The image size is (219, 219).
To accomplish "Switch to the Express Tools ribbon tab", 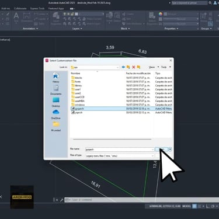I will click(x=37, y=9).
